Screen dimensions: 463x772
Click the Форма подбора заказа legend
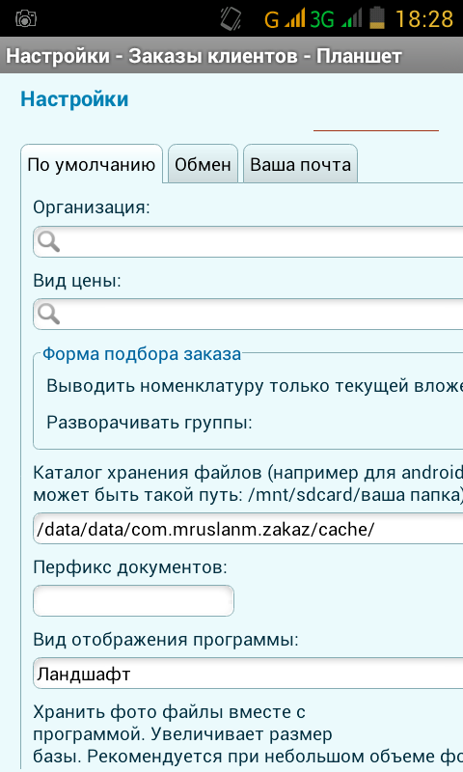(x=142, y=354)
